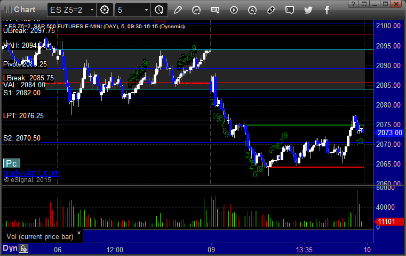This screenshot has height=256, width=406.
Task: Open the chart settings gear icon
Action: (105, 10)
